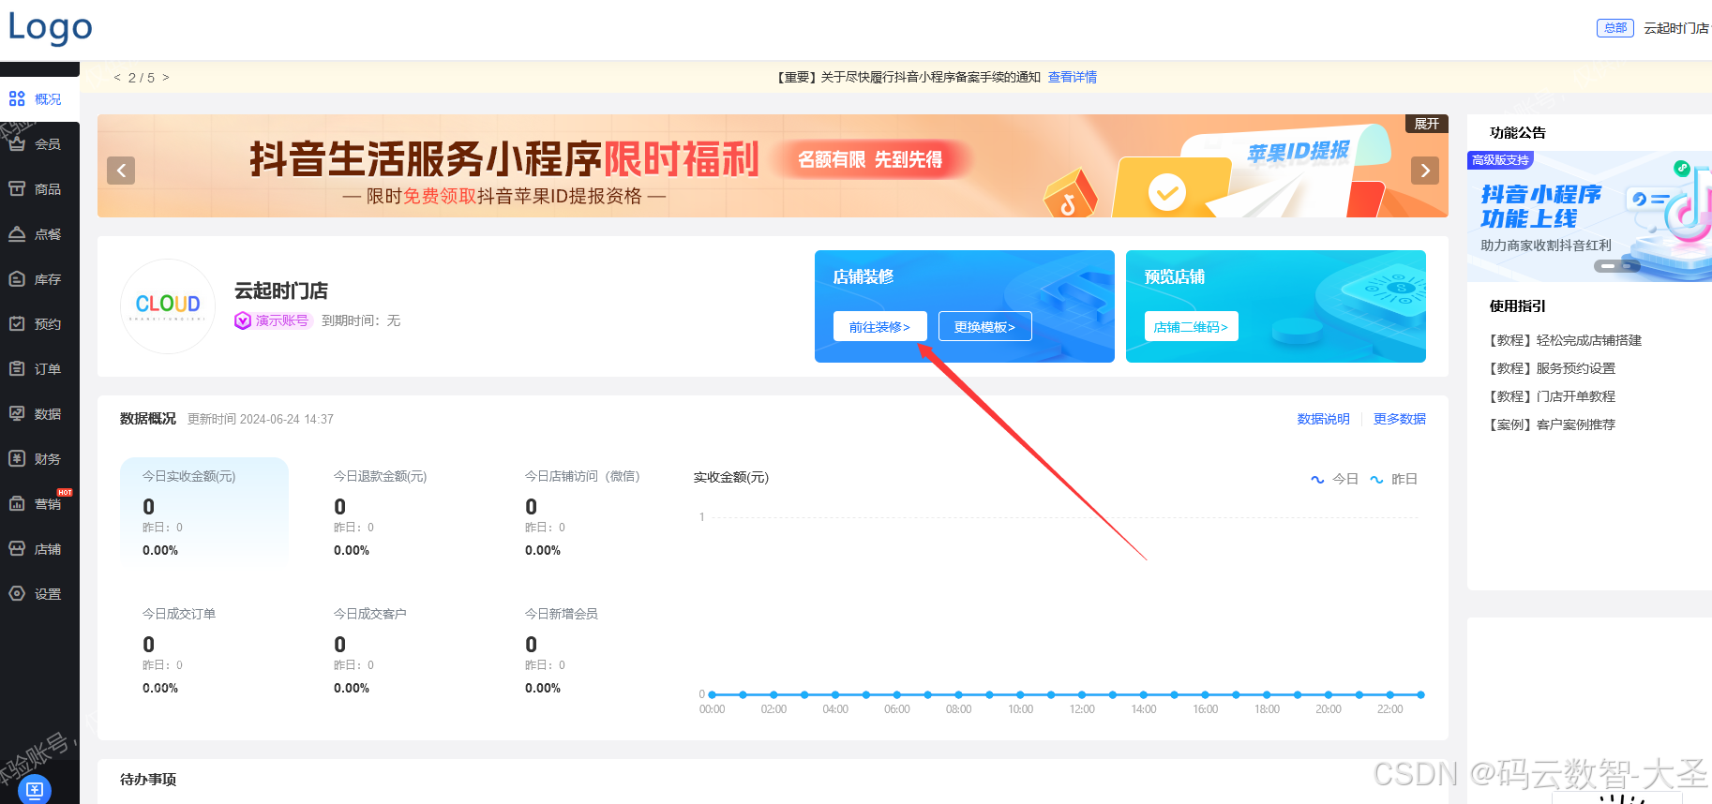Image resolution: width=1712 pixels, height=804 pixels.
Task: Select the 会员 menu item
Action: [48, 143]
